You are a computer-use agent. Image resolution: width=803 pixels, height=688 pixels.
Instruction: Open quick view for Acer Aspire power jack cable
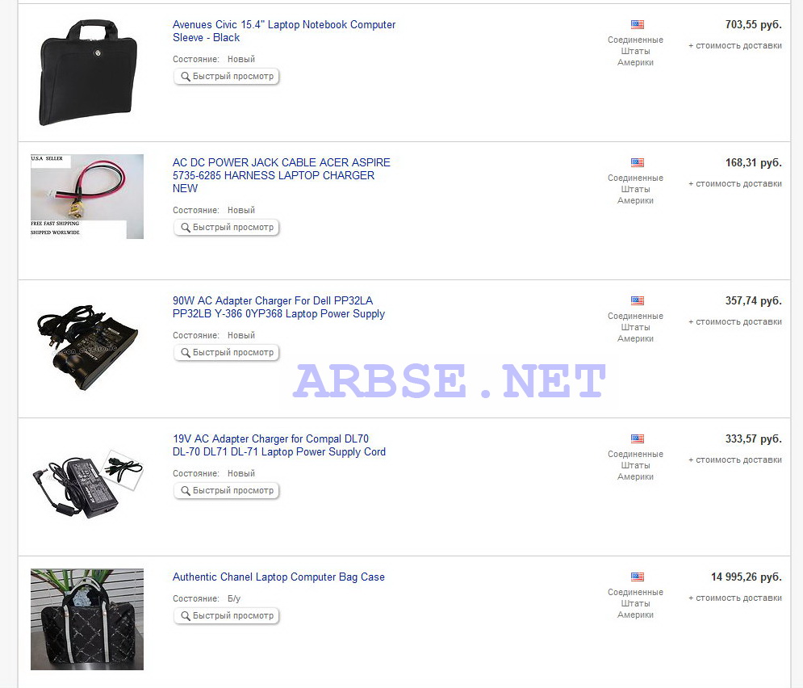click(x=226, y=228)
